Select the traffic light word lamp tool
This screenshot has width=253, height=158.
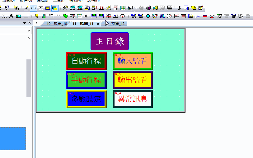[x=44, y=16]
